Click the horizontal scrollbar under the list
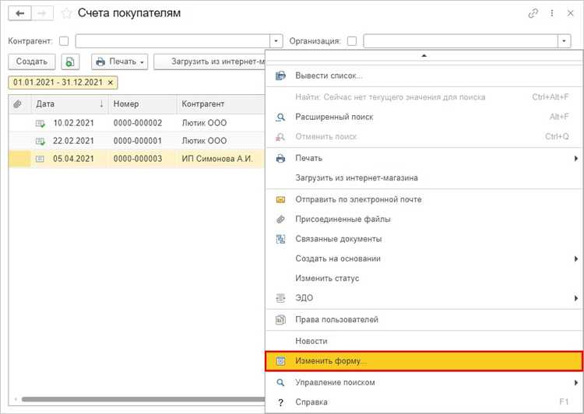 [143, 399]
